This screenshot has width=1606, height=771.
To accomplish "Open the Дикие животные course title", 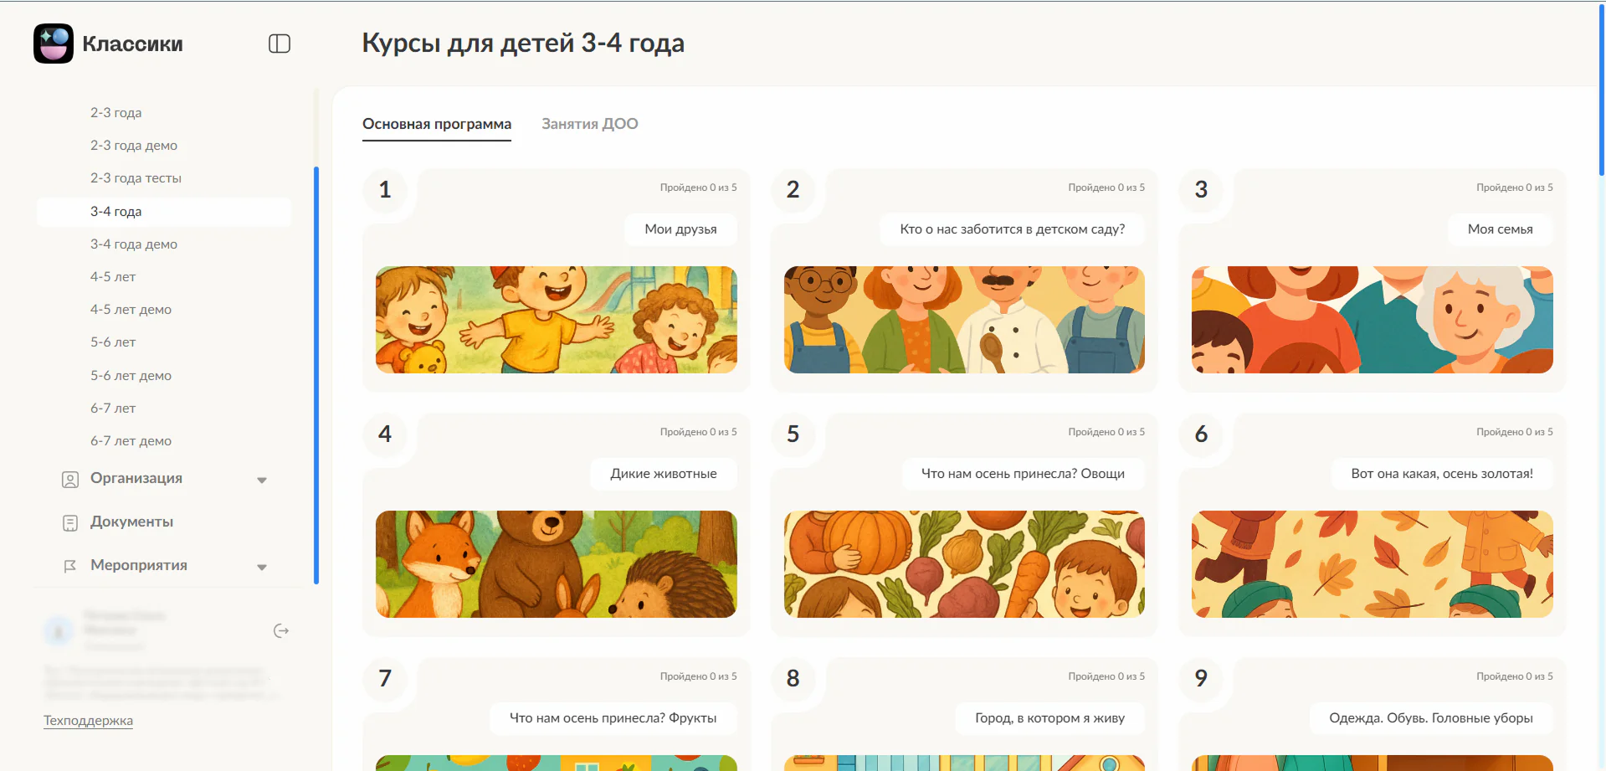I will [x=663, y=473].
